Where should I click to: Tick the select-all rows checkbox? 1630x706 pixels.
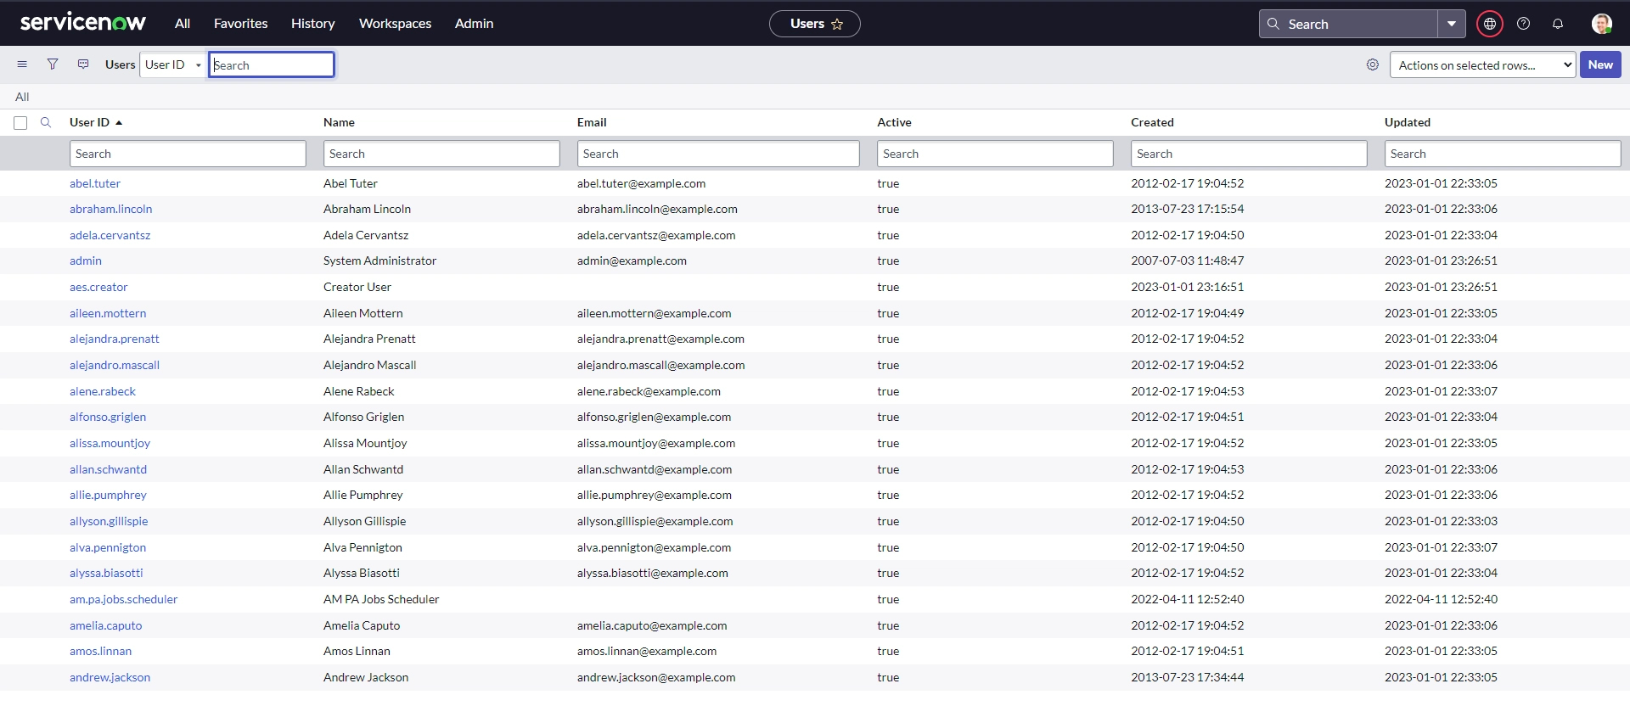click(x=20, y=123)
